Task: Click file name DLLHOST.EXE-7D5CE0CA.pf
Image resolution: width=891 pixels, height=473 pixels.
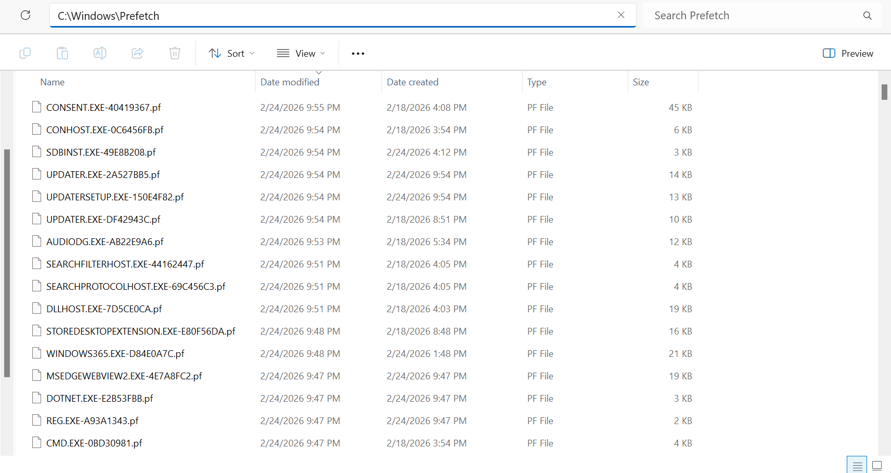Action: [104, 309]
